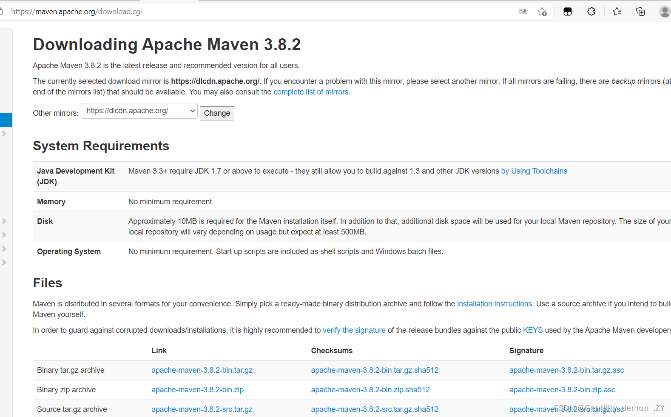Open the browser translate page icon
Screen dimensions: 671x417
point(523,11)
